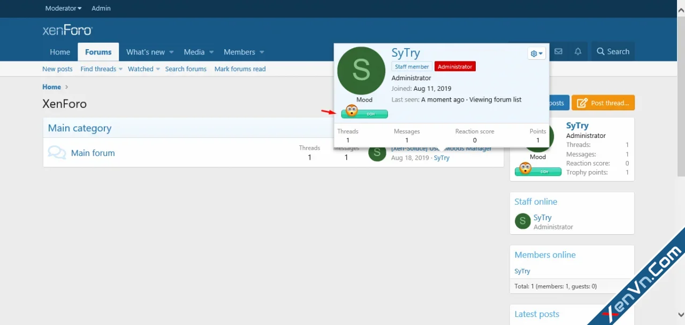Click SyTry name in sidebar visitor panel
The width and height of the screenshot is (685, 325).
pos(577,126)
